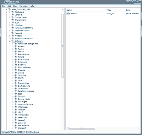The width and height of the screenshot is (142, 135).
Task: Open the Favorites menu
Action: [x=23, y=6]
